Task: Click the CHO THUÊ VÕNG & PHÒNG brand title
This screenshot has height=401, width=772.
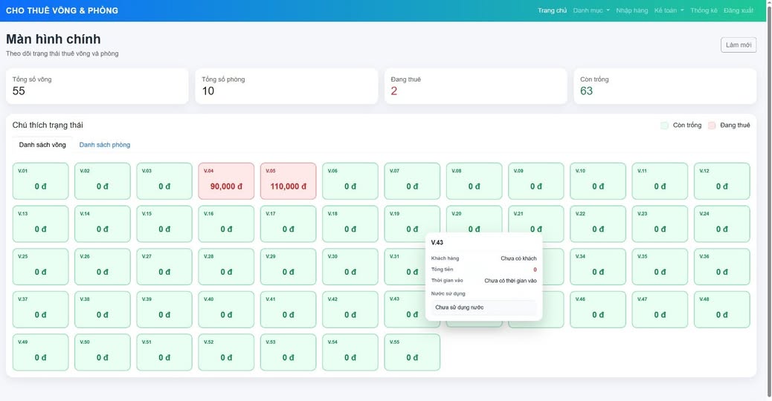Action: click(62, 10)
